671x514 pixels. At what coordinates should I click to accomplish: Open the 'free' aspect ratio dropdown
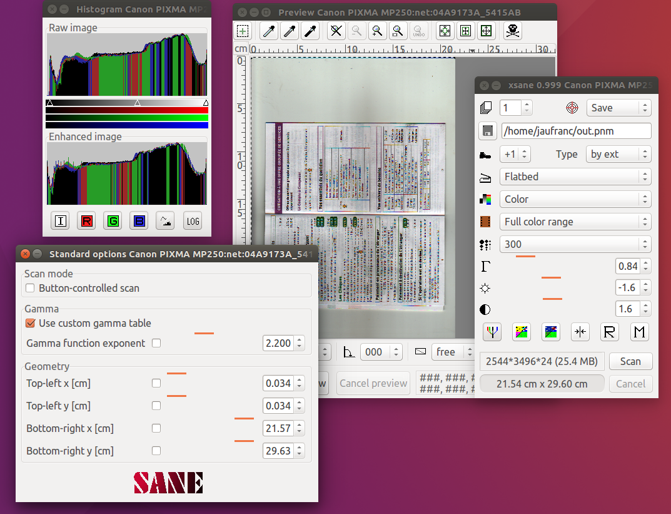point(453,352)
